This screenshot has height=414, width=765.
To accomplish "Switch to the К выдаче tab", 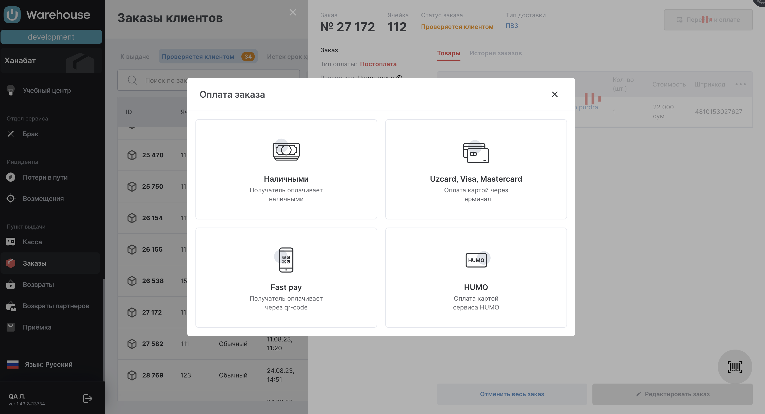I will (135, 56).
